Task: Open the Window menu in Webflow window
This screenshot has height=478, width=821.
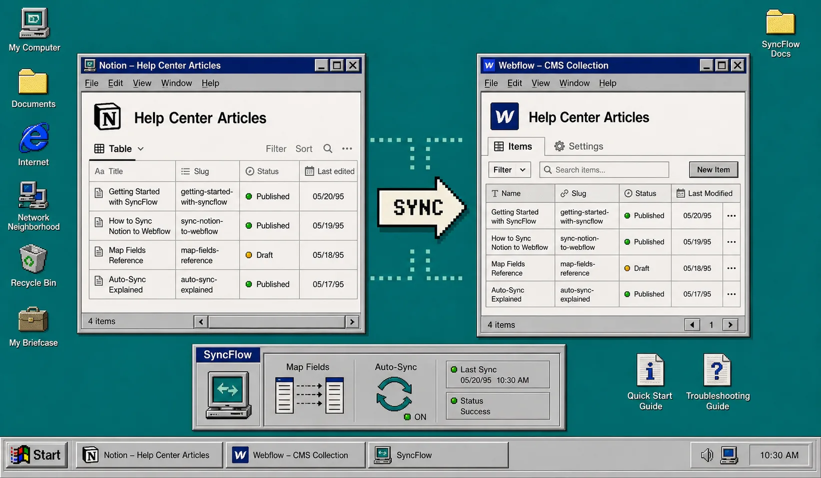Action: coord(574,83)
